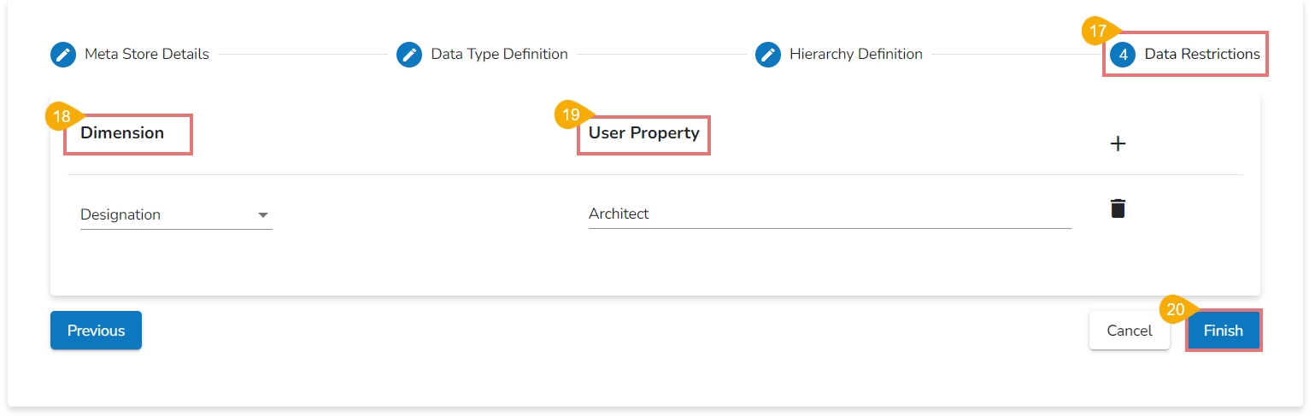Open the Hierarchy Definition step
Screen dimensions: 1315x416
855,55
